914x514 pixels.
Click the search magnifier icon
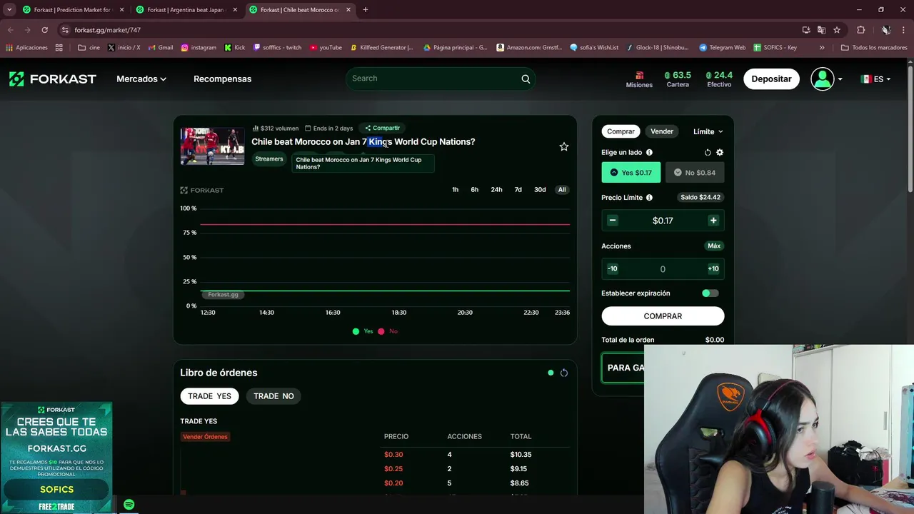(526, 79)
